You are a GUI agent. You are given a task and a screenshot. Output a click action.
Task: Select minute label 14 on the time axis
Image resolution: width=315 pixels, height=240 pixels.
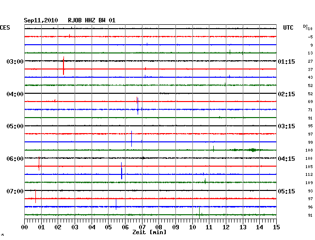point(259,227)
